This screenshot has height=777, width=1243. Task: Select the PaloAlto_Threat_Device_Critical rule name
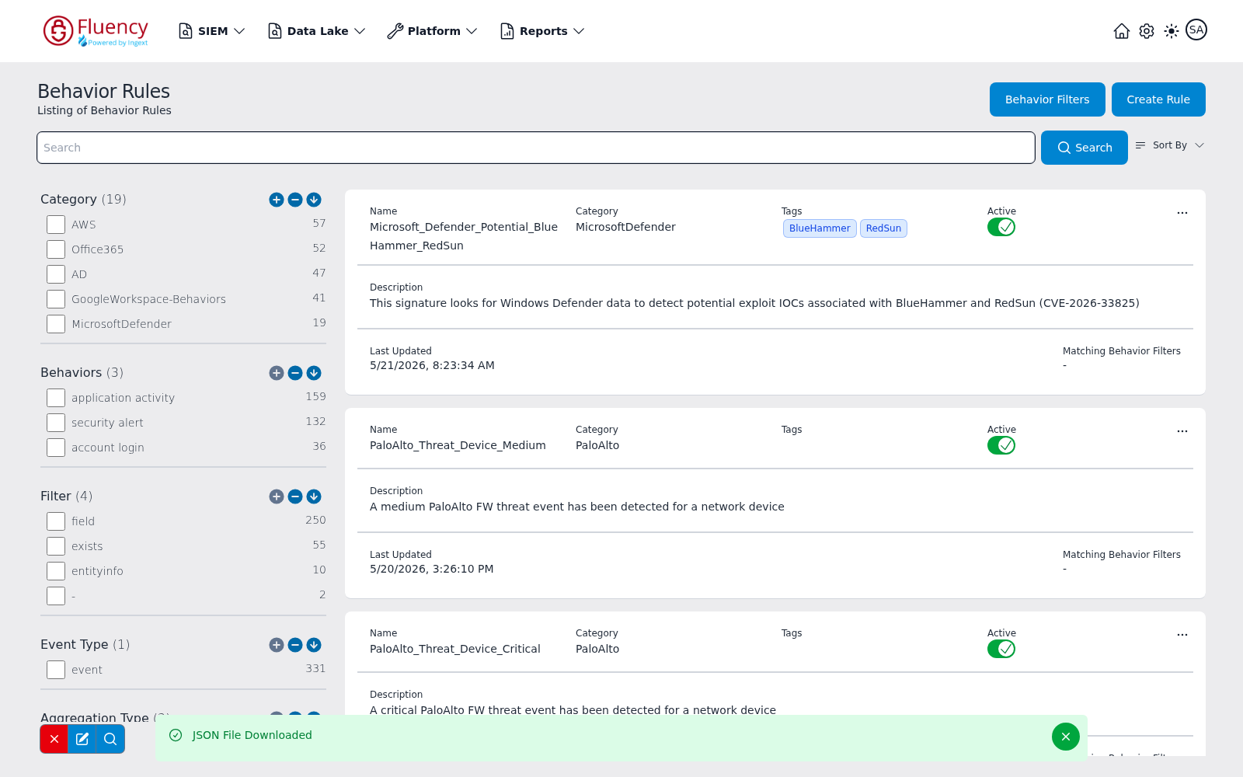point(455,649)
